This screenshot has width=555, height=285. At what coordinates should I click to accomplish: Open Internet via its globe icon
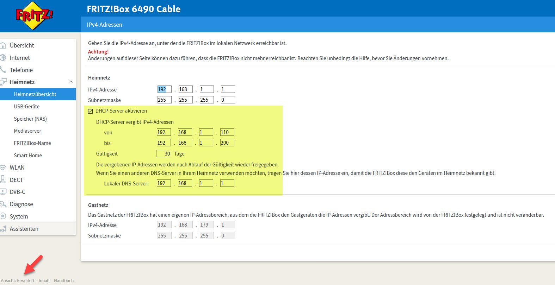[x=3, y=58]
